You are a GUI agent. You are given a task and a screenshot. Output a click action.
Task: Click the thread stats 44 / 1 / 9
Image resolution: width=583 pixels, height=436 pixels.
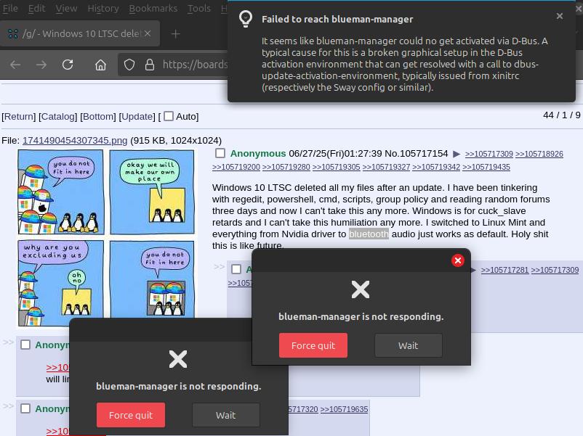pos(561,115)
